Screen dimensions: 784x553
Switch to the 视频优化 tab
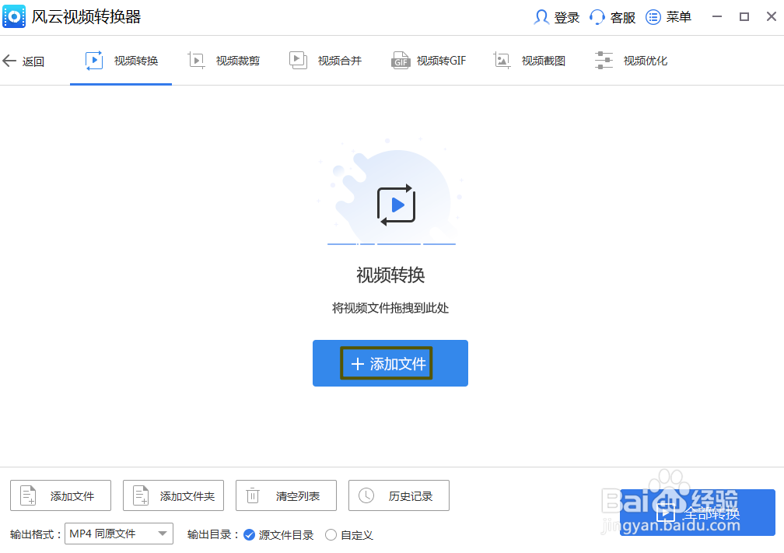(631, 61)
